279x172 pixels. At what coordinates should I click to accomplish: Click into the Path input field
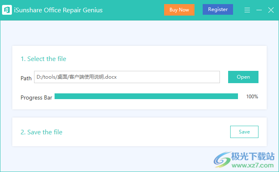pyautogui.click(x=127, y=77)
